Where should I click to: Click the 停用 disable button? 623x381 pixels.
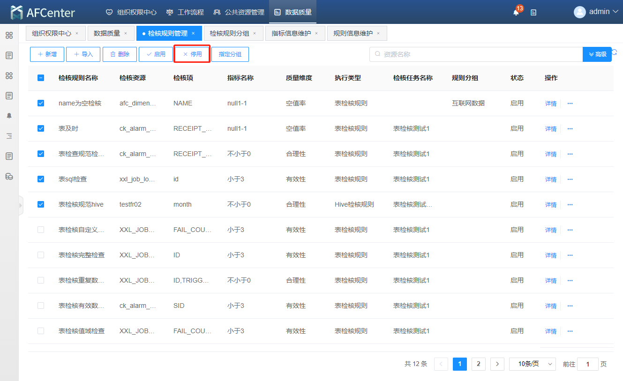click(x=192, y=54)
